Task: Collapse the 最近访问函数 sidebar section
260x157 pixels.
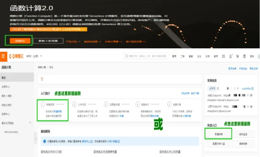Action: point(30,123)
